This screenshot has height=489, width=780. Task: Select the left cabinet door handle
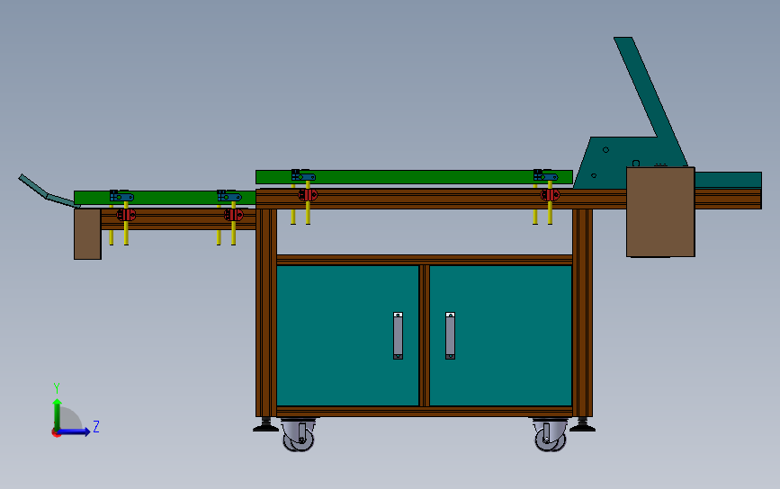coord(398,335)
